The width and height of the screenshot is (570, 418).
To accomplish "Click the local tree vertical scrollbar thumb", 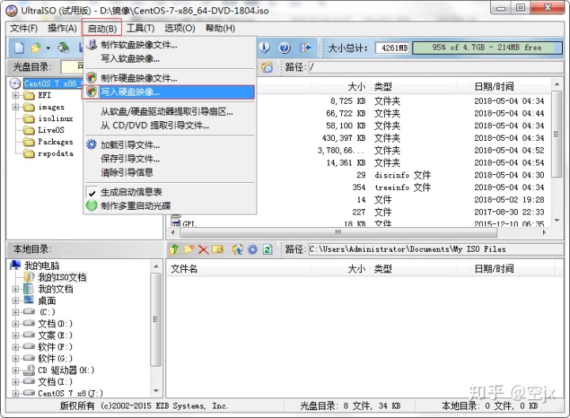I will pos(156,320).
